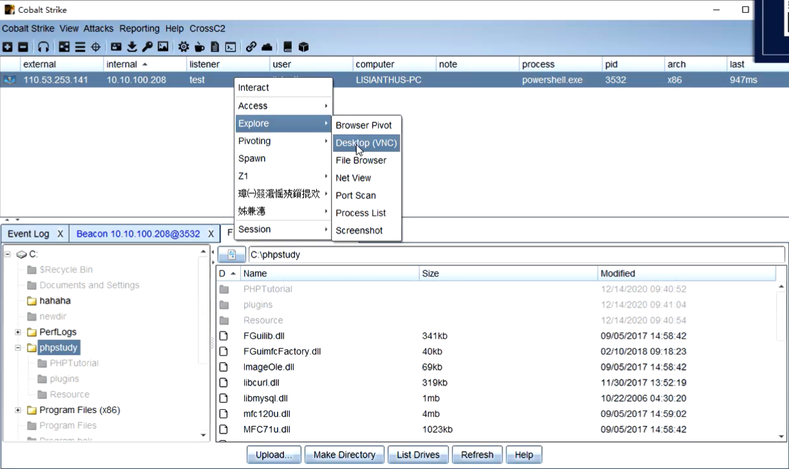Switch to the Session Table view icon
This screenshot has height=469, width=789.
point(80,47)
